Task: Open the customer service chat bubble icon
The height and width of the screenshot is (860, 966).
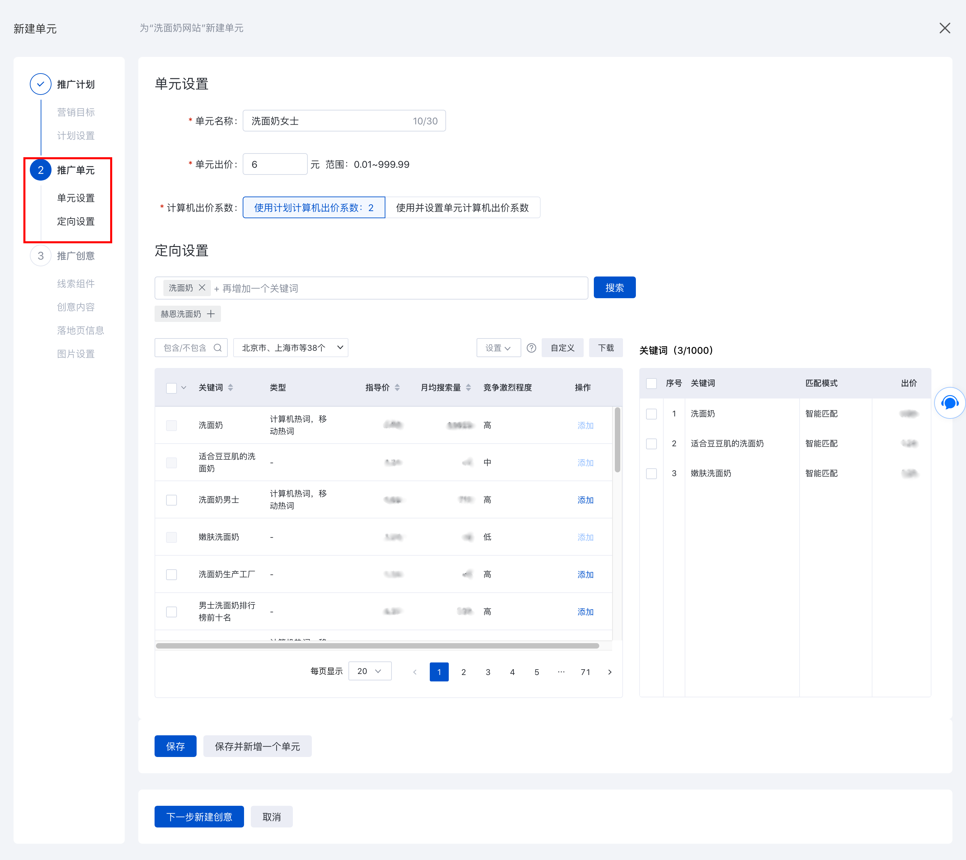Action: pos(949,403)
